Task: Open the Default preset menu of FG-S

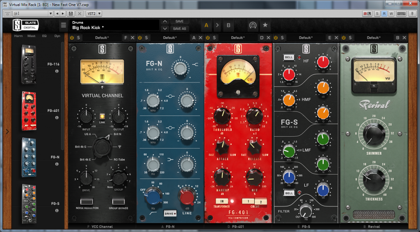Action: click(x=306, y=38)
